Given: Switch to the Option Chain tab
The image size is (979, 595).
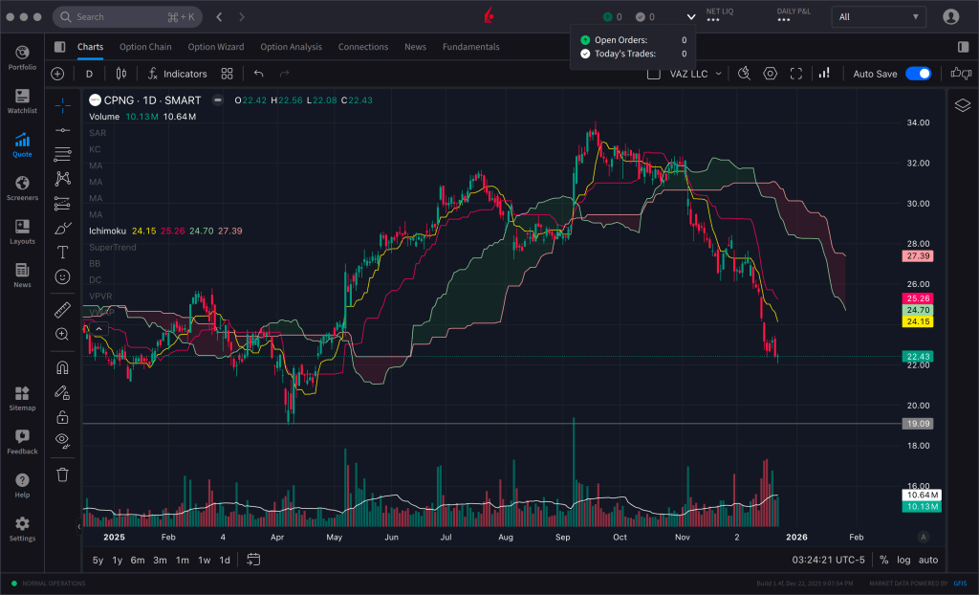Looking at the screenshot, I should pyautogui.click(x=145, y=47).
